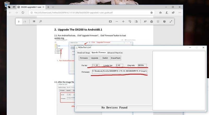Close the DX200-upgrade8.1 PDF tab
The image size is (209, 115).
coord(43,7)
